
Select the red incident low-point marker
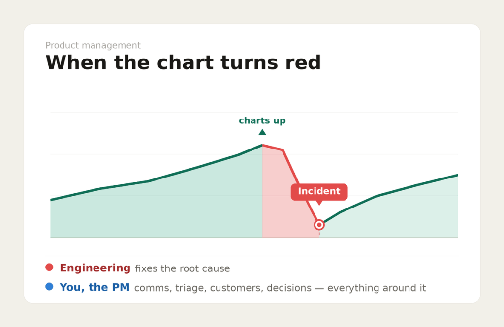coord(319,225)
